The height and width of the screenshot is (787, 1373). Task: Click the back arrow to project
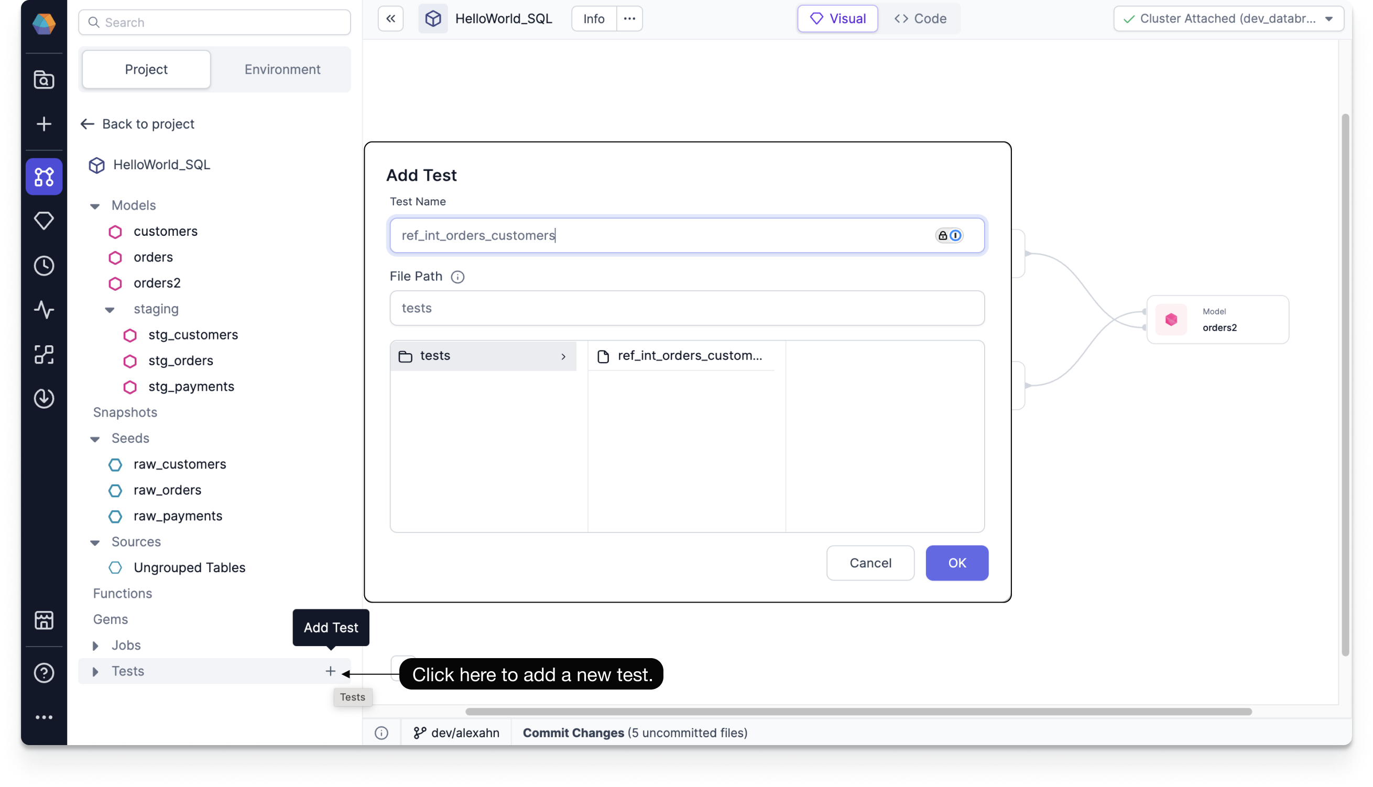tap(87, 124)
